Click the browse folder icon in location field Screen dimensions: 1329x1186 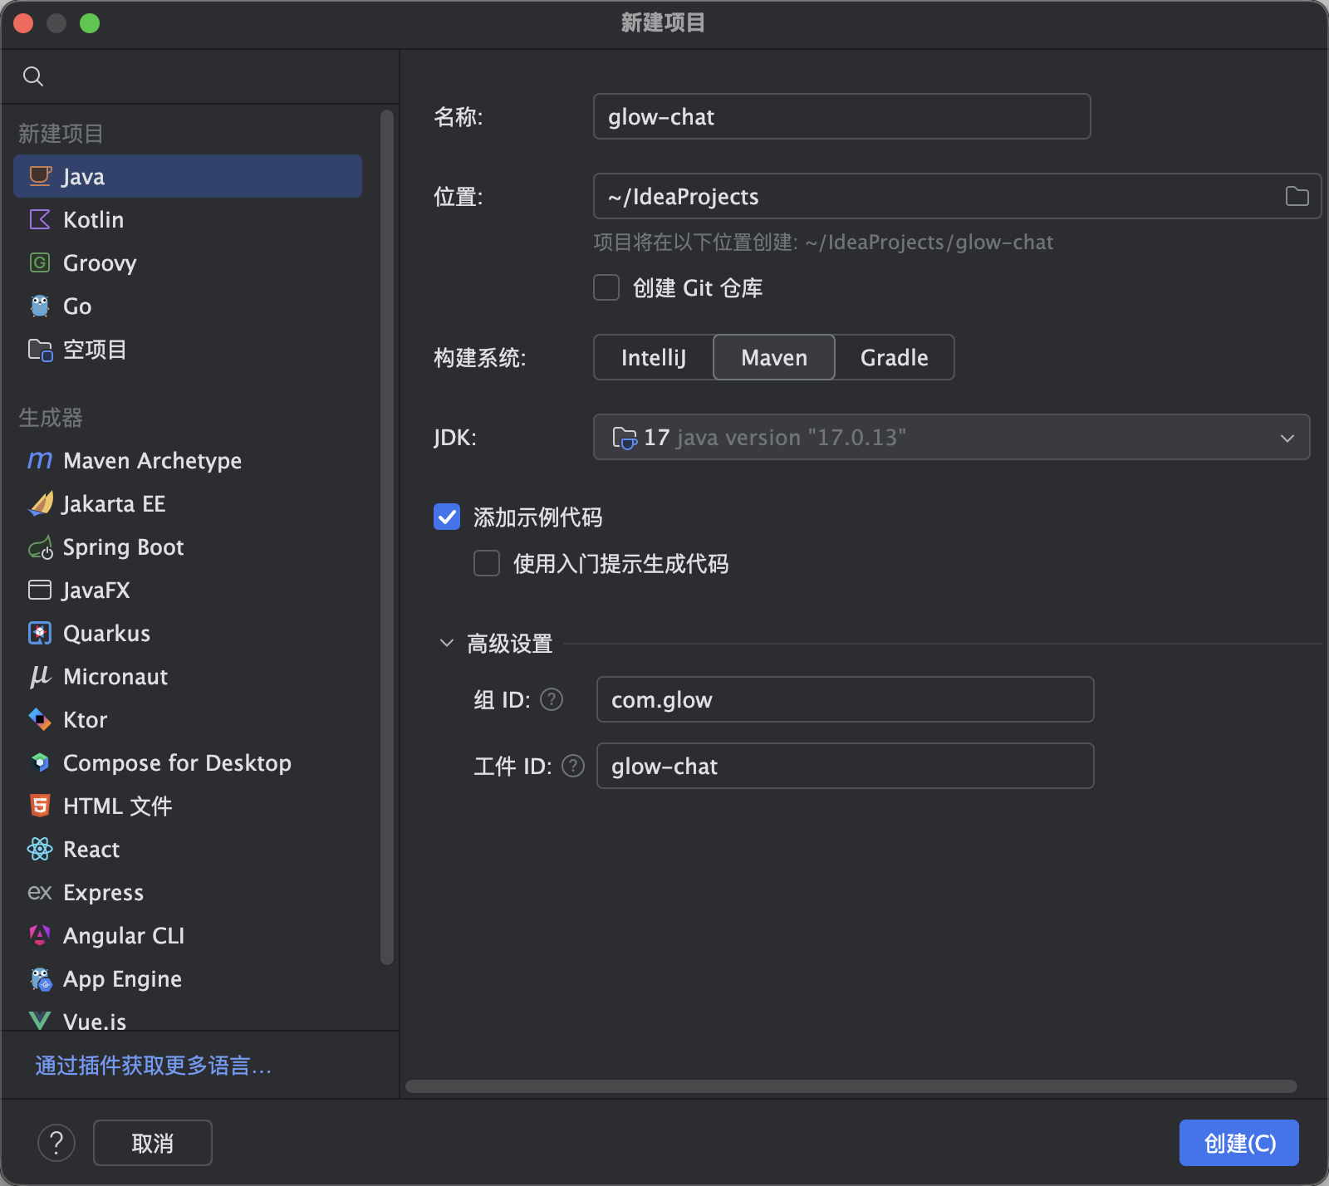point(1297,196)
